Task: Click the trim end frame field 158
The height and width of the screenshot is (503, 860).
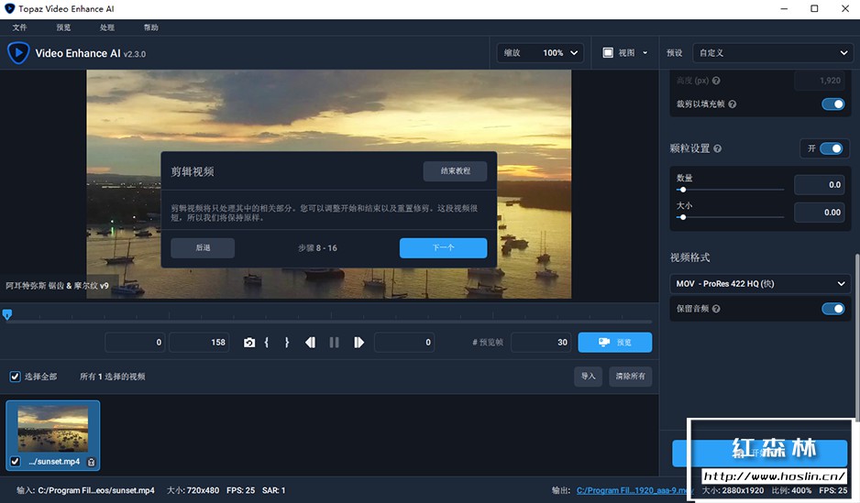Action: (x=199, y=343)
